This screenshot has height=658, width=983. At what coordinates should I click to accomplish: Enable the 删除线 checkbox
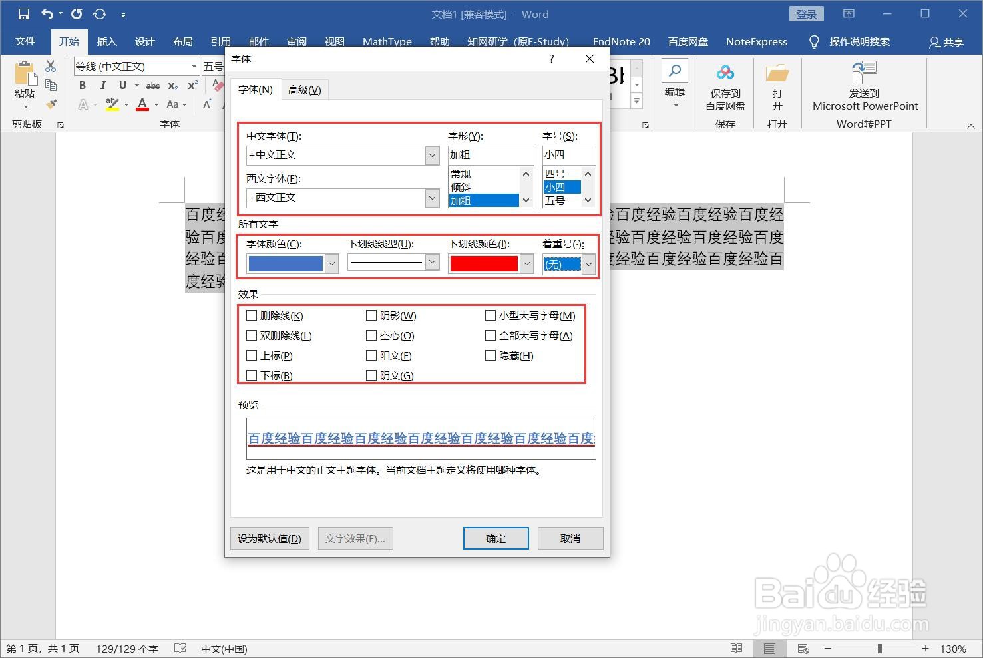[251, 315]
